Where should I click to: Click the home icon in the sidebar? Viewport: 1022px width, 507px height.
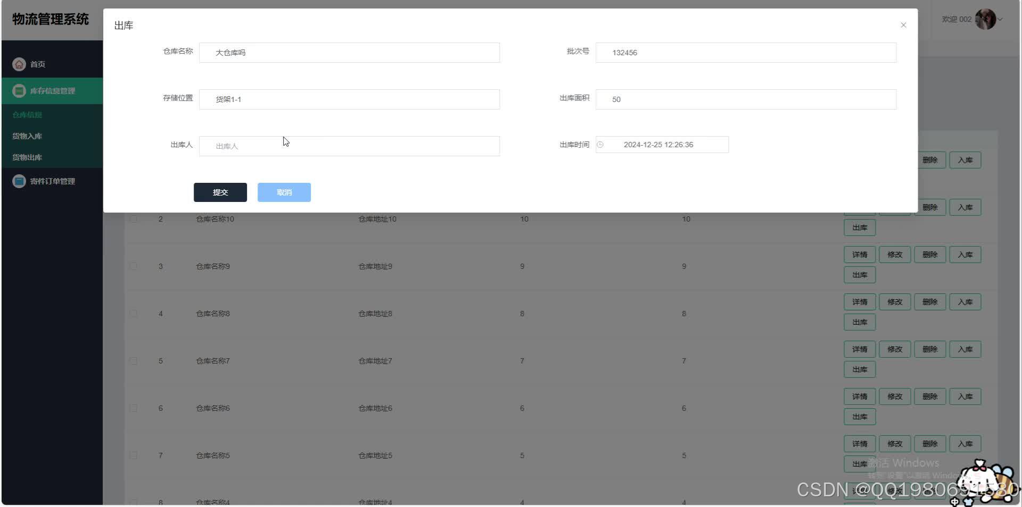click(19, 64)
